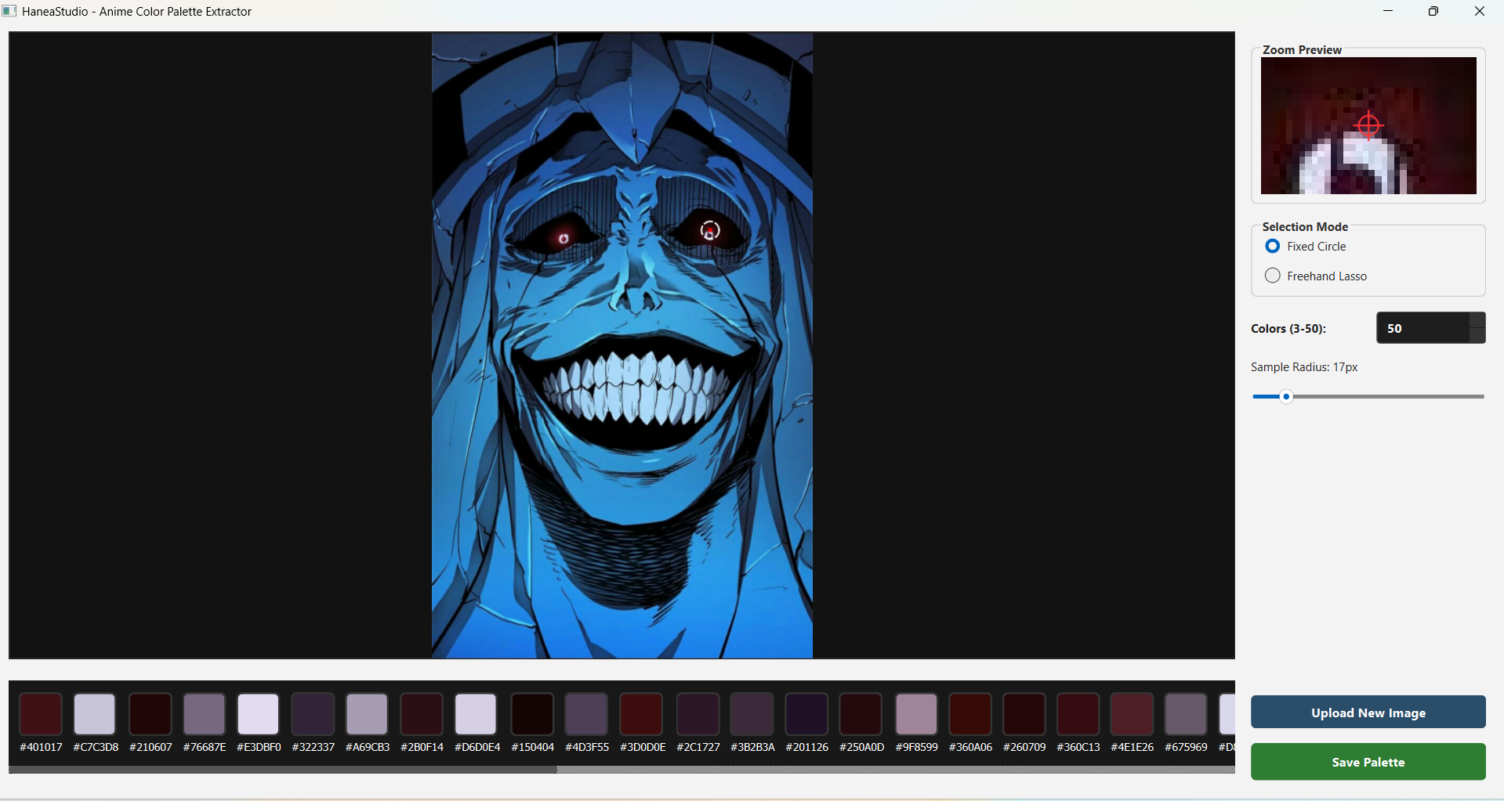Click the #E3DBF0 color swatch

259,713
